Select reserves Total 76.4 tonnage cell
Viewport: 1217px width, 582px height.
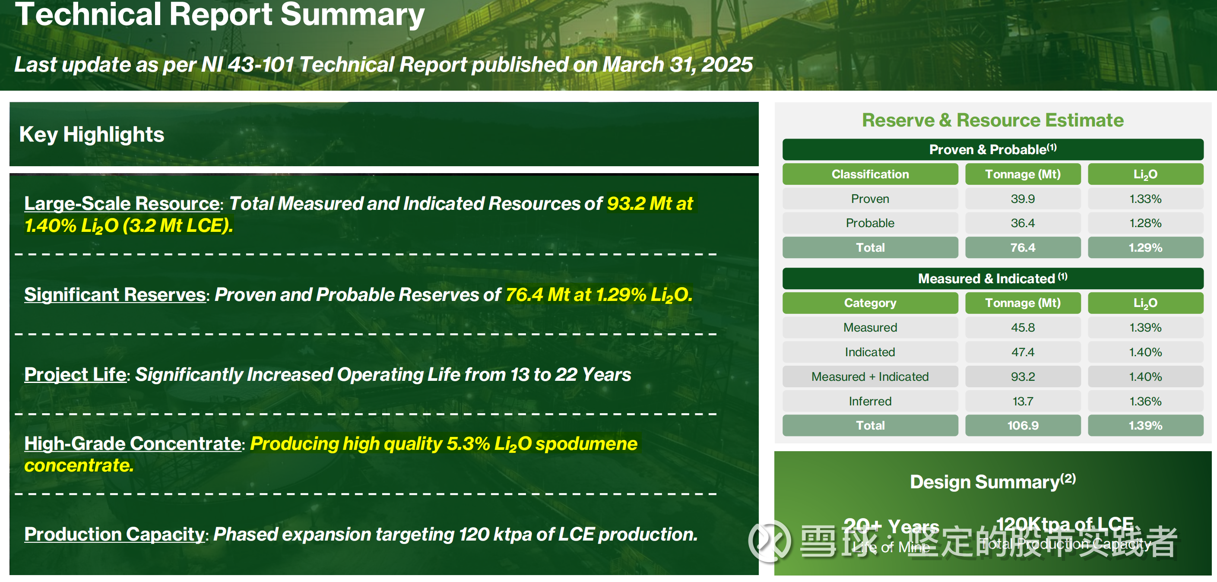(1022, 247)
